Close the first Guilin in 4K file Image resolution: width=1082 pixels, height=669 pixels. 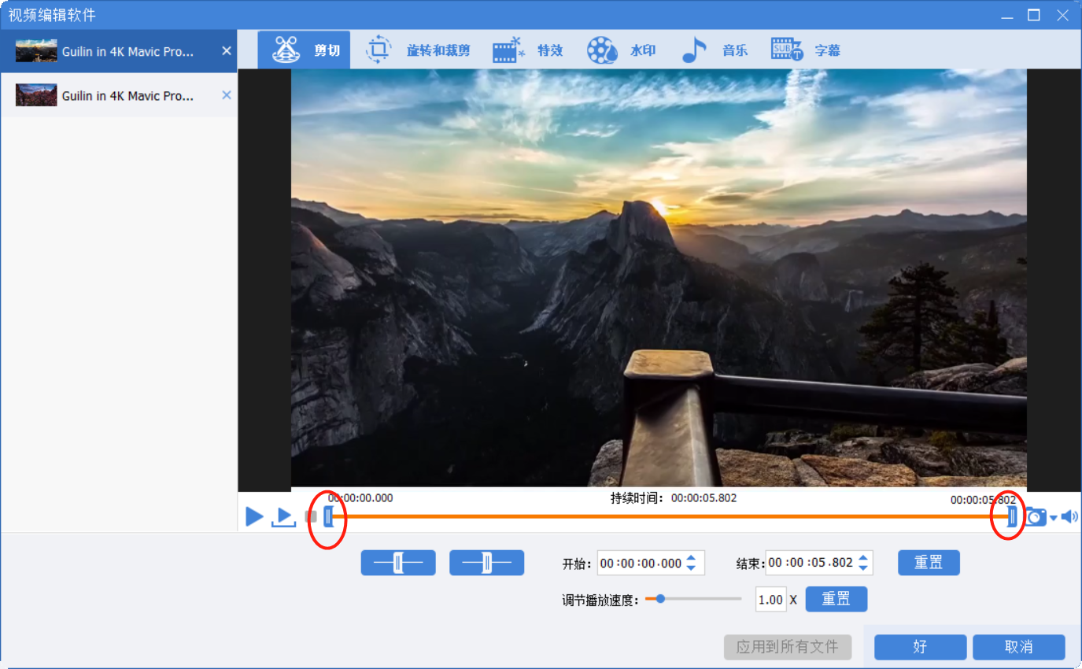[x=227, y=51]
